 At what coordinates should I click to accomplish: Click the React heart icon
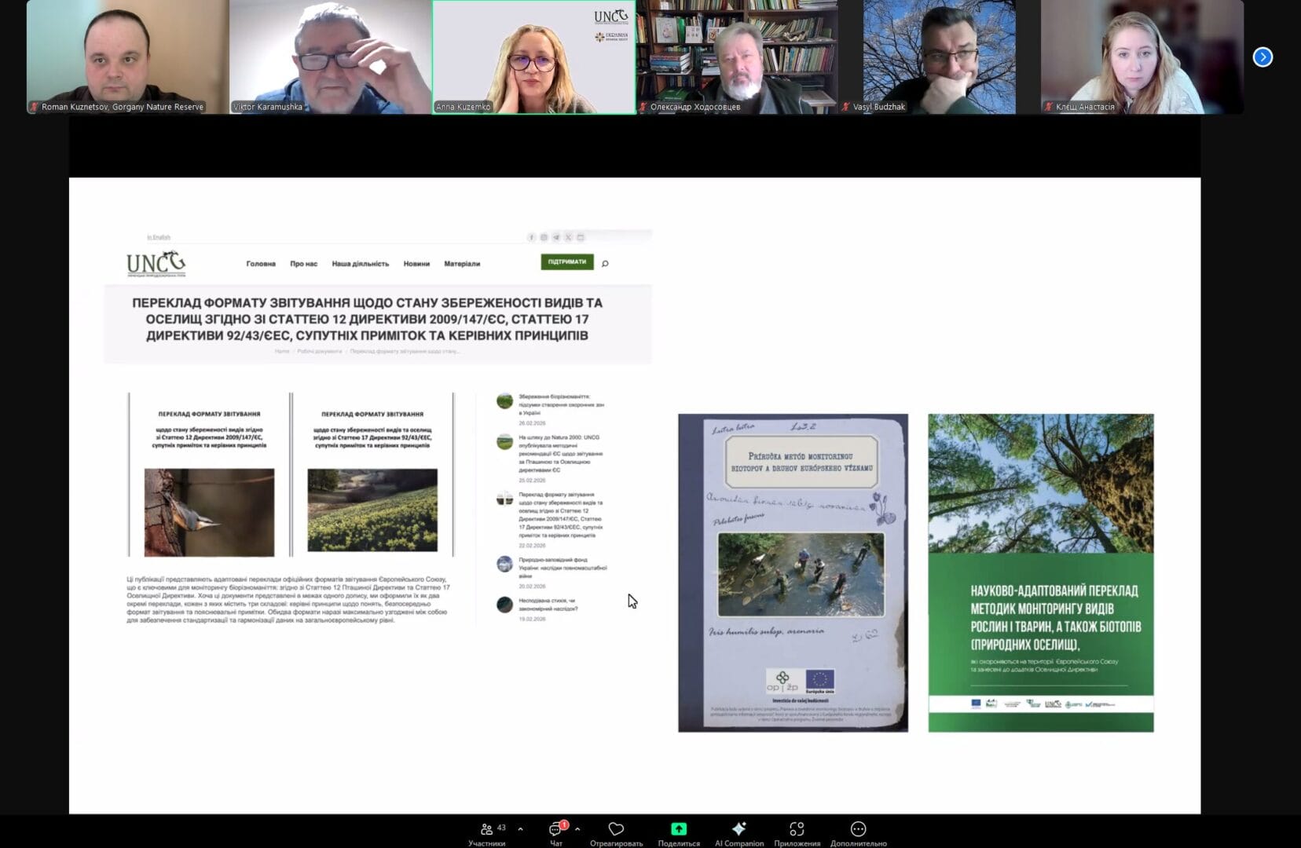(616, 829)
